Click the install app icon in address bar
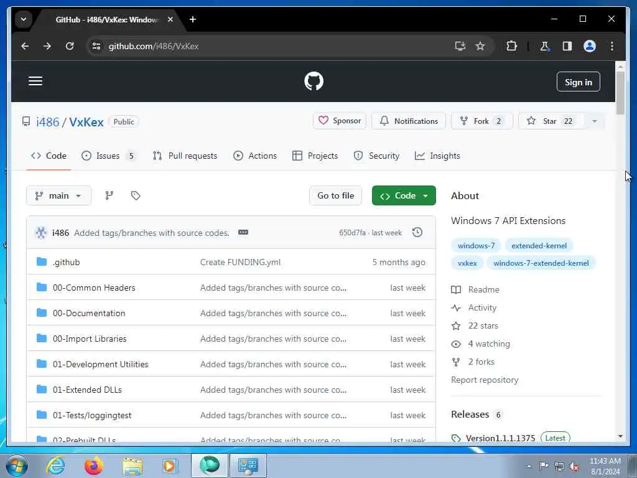Viewport: 637px width, 478px height. pos(460,46)
